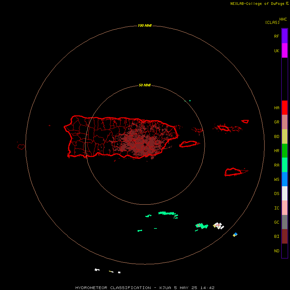Select the dusty pink GR legend swatch
The width and height of the screenshot is (290, 290).
(285, 122)
